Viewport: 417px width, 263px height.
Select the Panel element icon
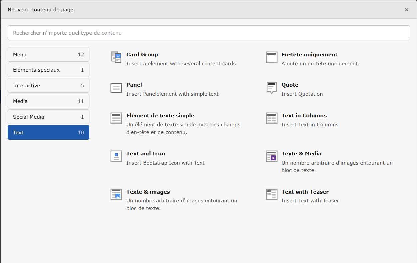tap(116, 88)
